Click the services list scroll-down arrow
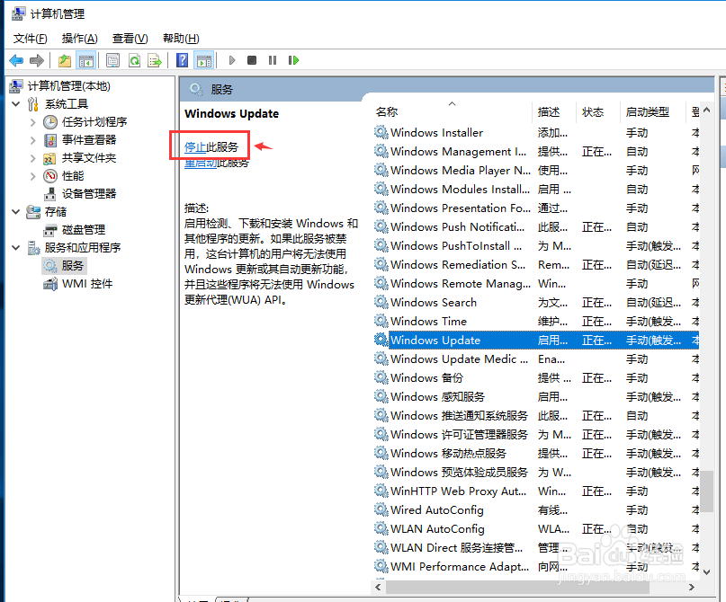 706,572
